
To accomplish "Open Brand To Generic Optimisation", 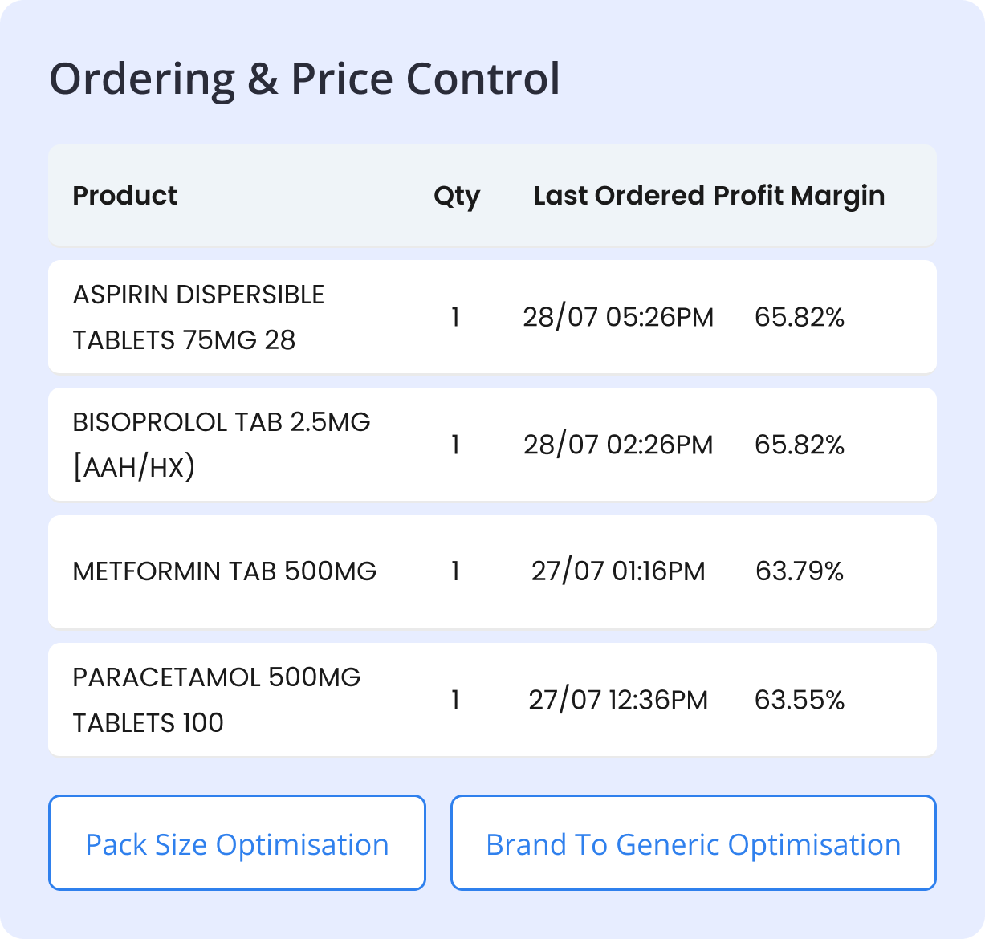I will click(693, 843).
